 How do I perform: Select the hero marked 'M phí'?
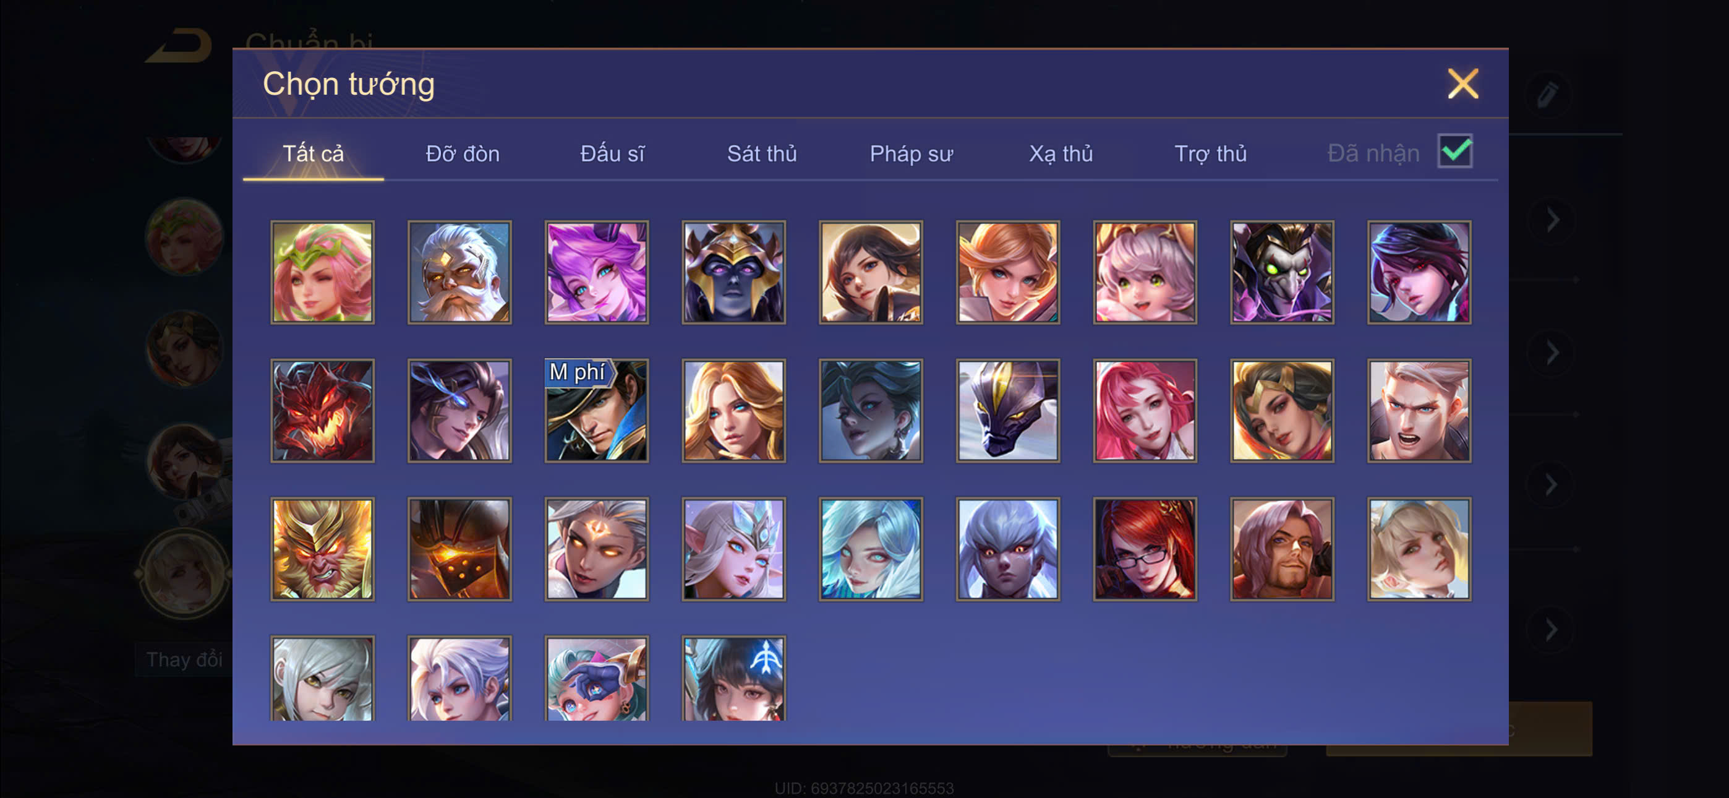(x=597, y=410)
